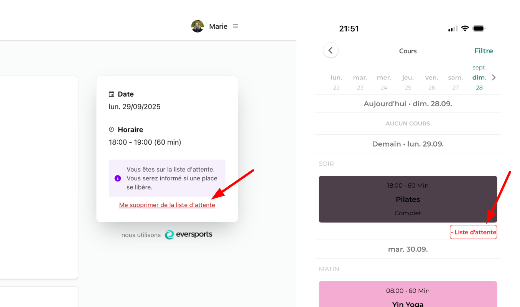Select Tuesday 23 in the week strip

point(360,82)
